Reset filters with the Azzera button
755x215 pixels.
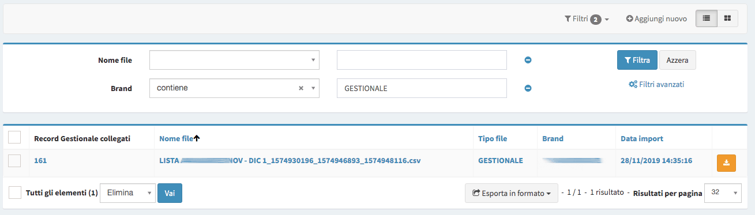[x=677, y=60]
